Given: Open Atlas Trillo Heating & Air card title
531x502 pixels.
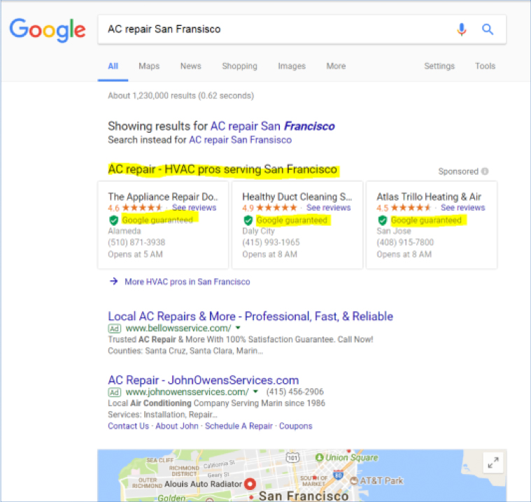Looking at the screenshot, I should pyautogui.click(x=429, y=196).
